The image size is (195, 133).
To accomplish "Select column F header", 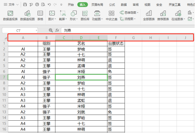I will (x=116, y=38).
